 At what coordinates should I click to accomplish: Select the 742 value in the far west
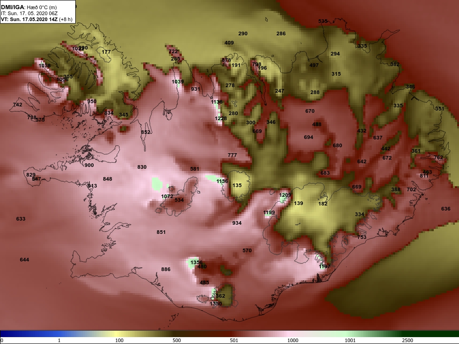click(x=17, y=105)
